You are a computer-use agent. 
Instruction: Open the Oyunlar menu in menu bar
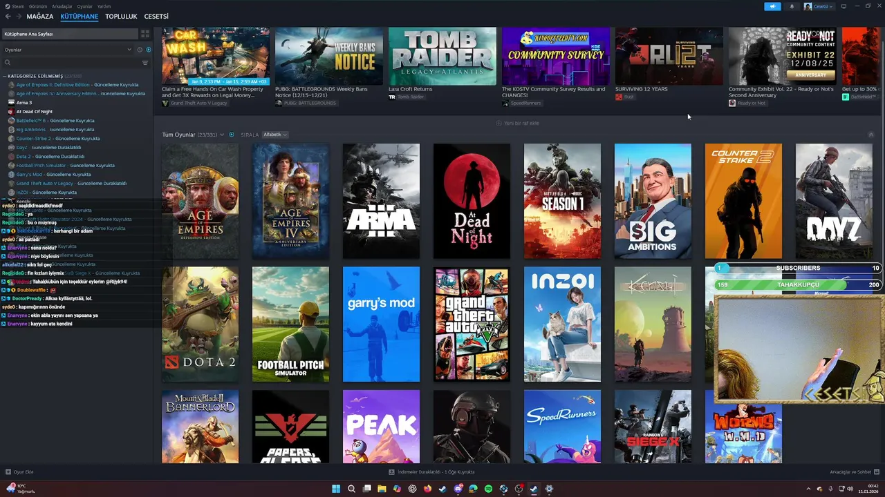(84, 6)
